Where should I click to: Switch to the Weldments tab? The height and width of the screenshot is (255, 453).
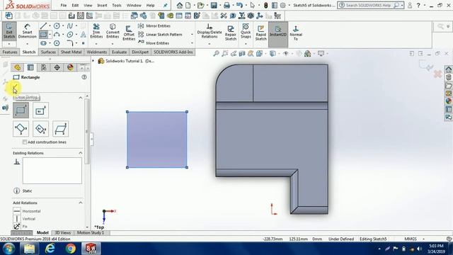tap(97, 52)
